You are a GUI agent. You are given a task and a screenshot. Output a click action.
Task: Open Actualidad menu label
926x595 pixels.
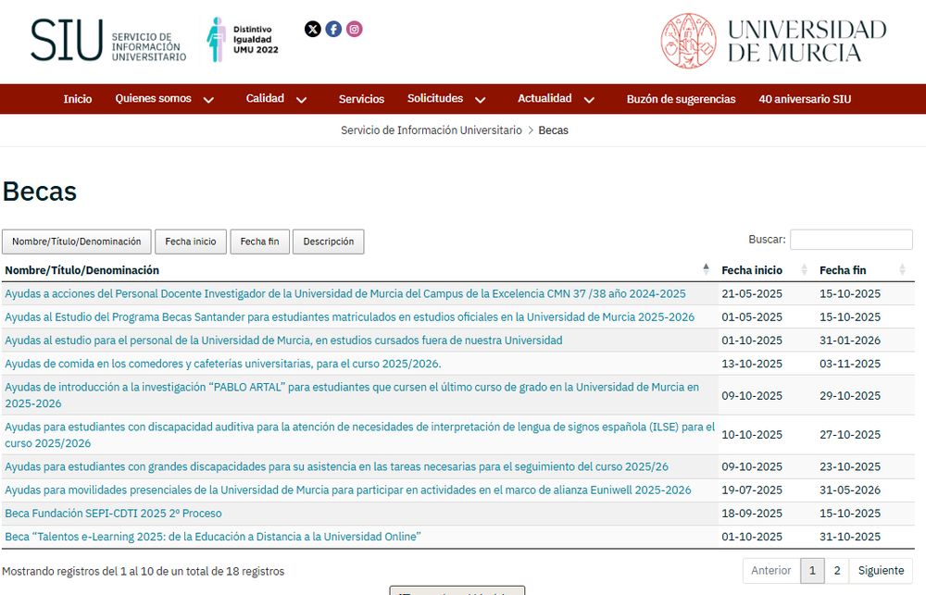click(x=544, y=99)
